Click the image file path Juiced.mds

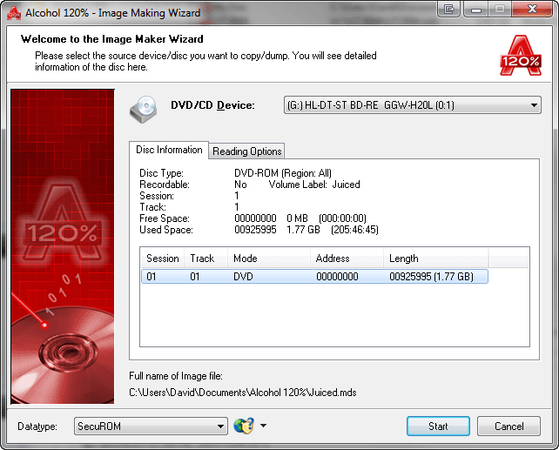[x=243, y=393]
